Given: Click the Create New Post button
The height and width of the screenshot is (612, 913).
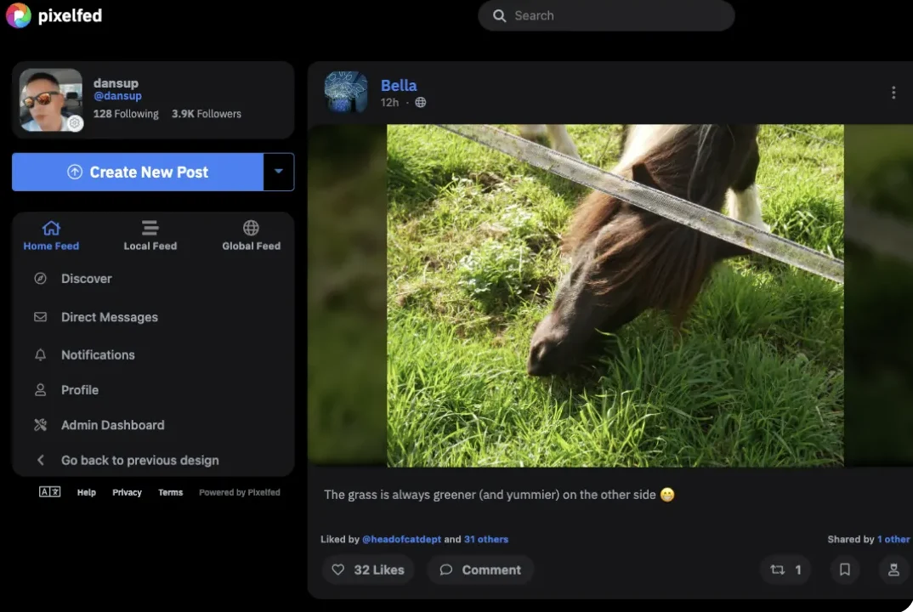Looking at the screenshot, I should [138, 172].
